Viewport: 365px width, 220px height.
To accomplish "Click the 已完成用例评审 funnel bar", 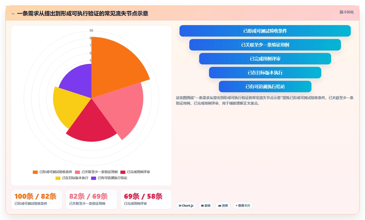I will pos(265,59).
